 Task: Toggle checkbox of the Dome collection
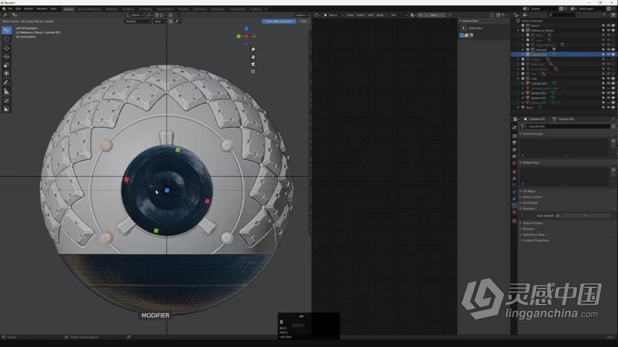tap(523, 26)
